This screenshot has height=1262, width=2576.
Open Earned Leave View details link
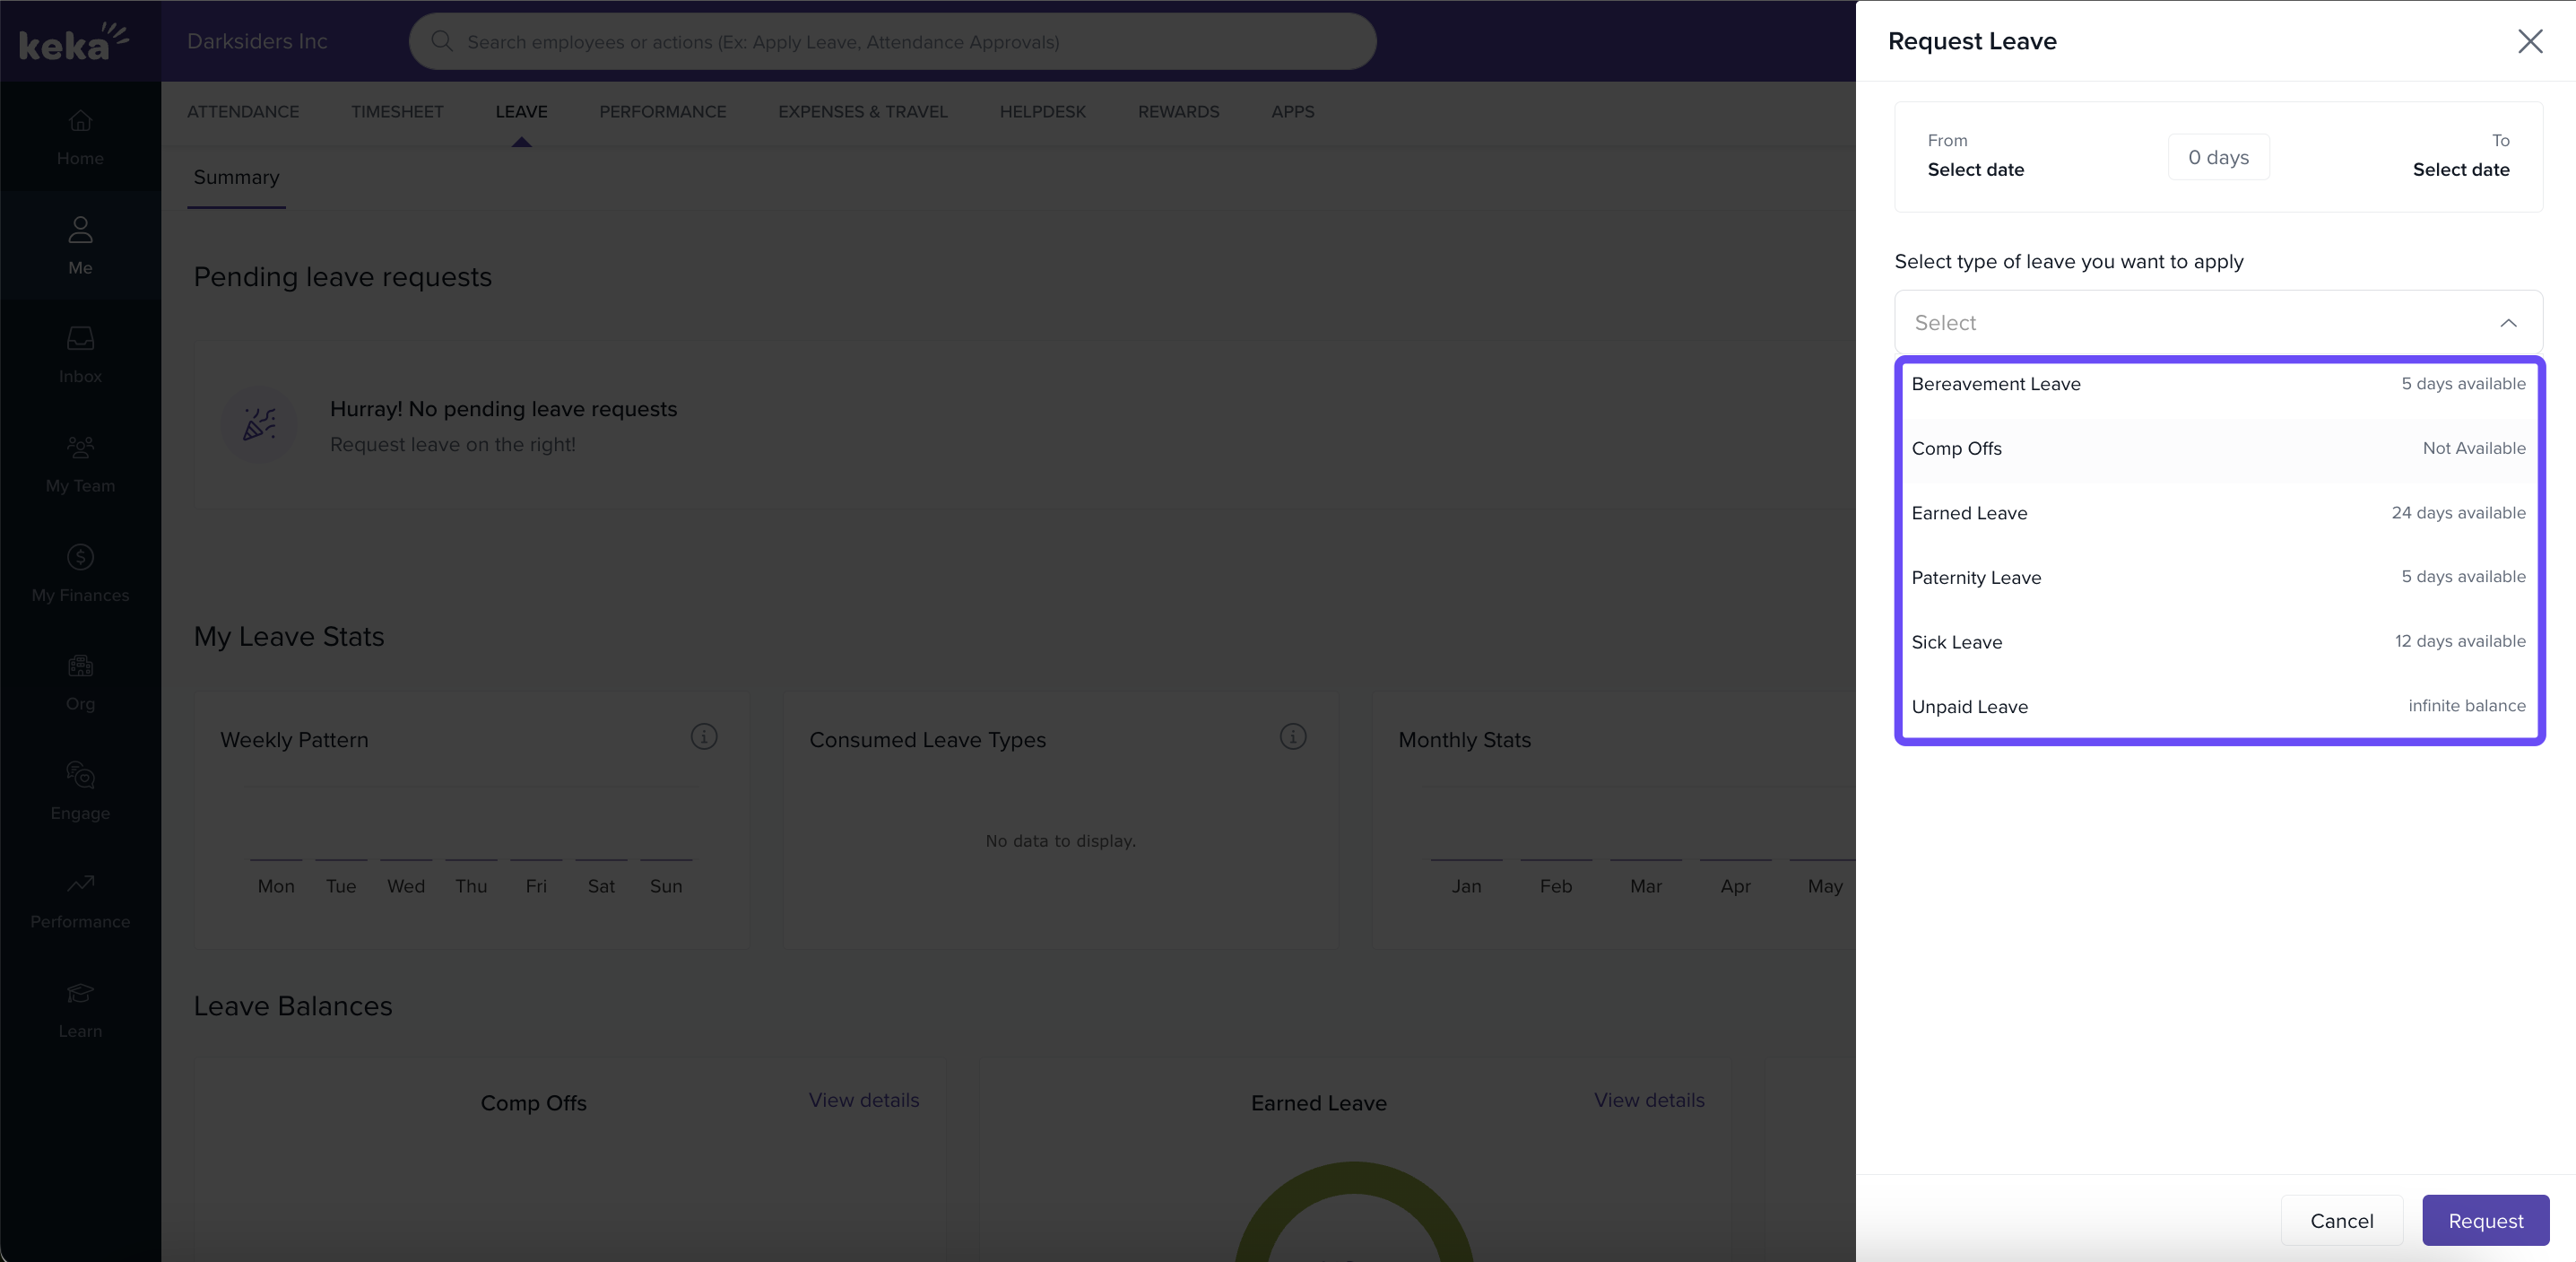pos(1648,1100)
